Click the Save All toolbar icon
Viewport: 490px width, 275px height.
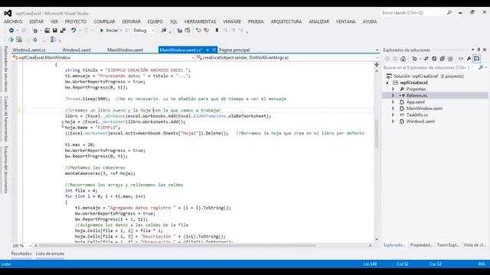63,31
